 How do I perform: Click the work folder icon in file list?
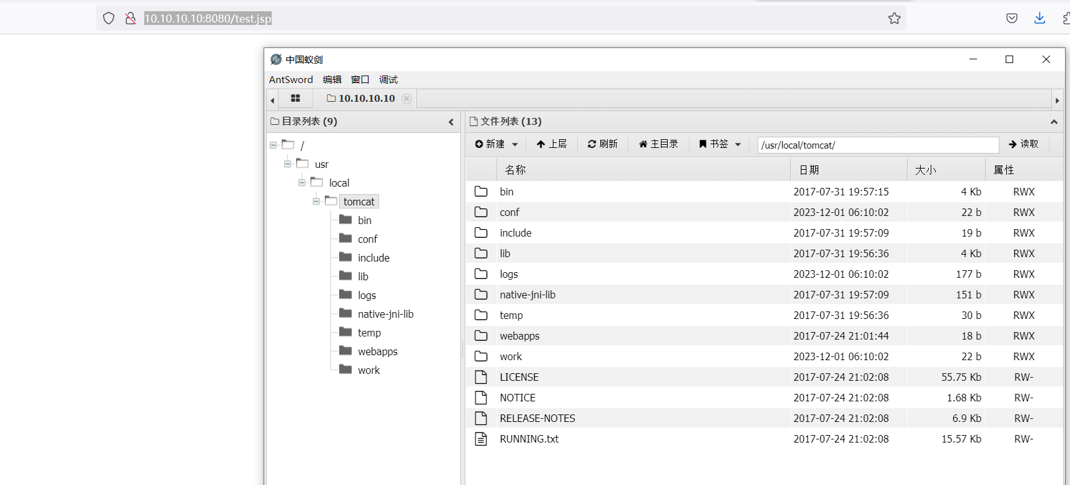[x=481, y=356]
